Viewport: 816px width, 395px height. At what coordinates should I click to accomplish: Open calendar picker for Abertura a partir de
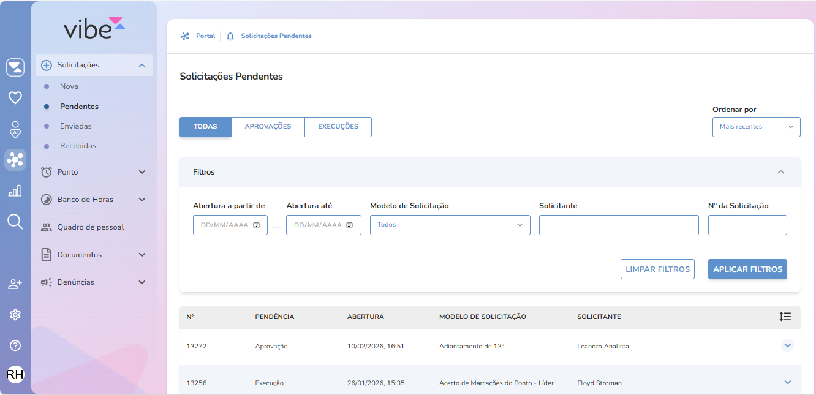tap(257, 225)
